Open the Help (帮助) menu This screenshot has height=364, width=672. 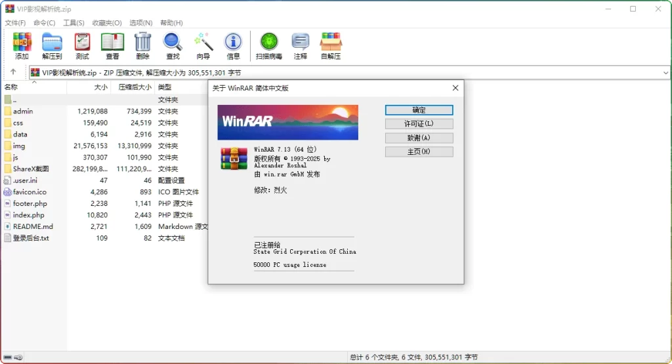pos(171,23)
